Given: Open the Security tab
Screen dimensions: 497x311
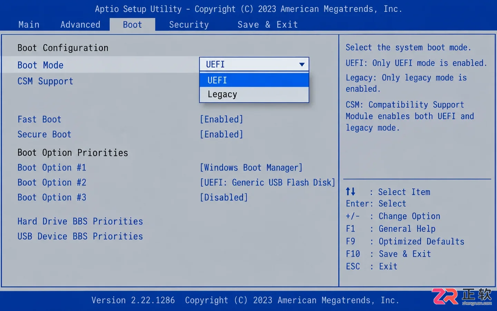Looking at the screenshot, I should point(189,25).
